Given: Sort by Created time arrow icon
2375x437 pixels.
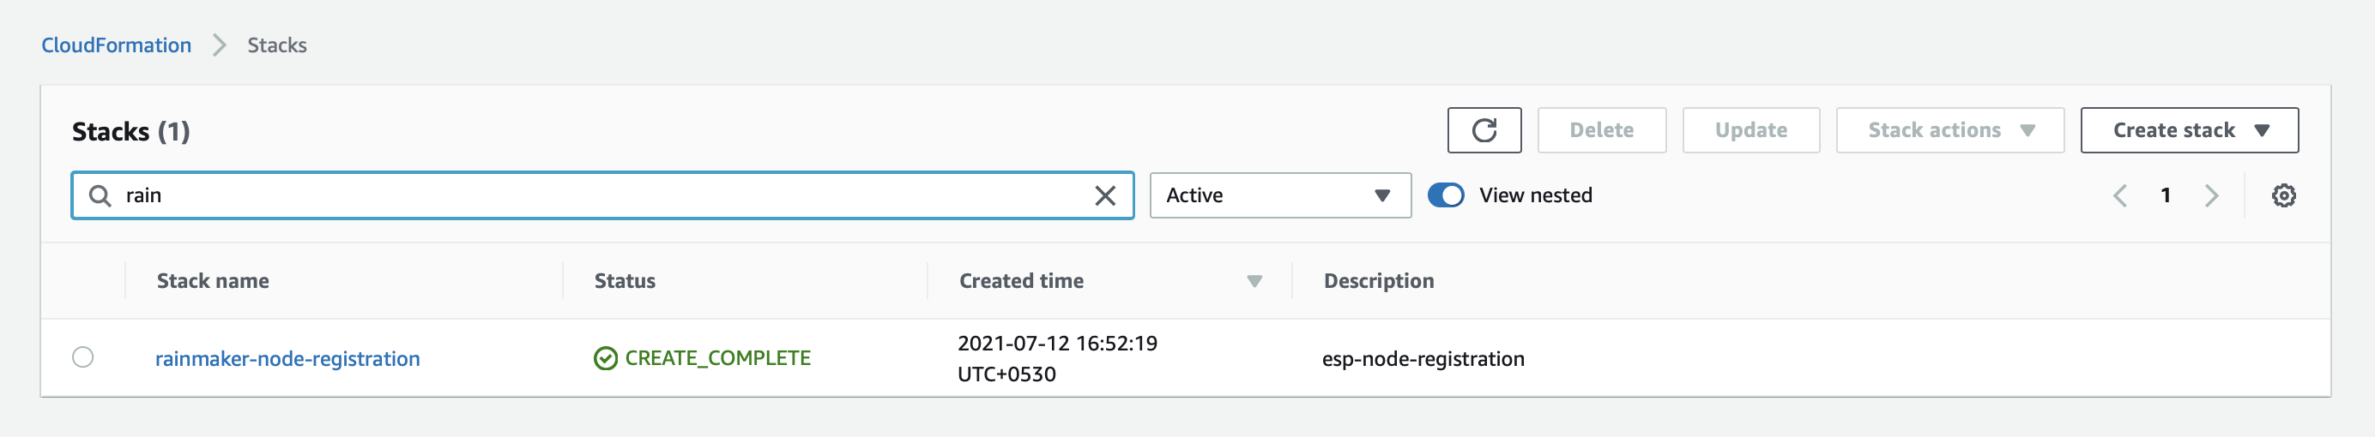Looking at the screenshot, I should (1254, 282).
